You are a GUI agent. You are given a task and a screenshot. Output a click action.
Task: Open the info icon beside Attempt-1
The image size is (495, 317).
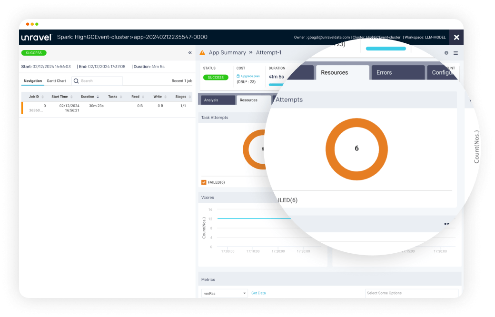[x=446, y=53]
